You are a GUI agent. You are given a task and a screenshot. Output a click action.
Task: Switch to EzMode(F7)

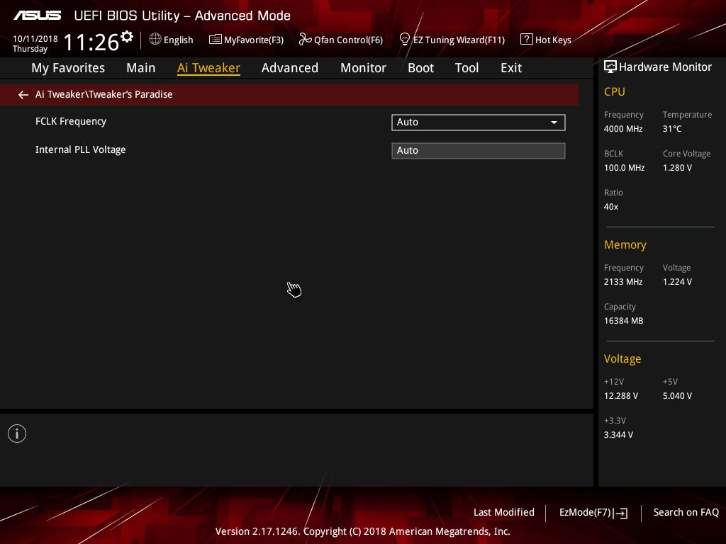click(x=593, y=513)
